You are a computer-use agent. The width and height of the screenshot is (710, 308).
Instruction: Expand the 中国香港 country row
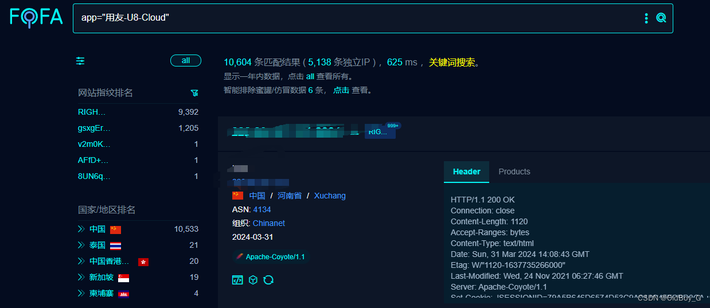coord(81,261)
